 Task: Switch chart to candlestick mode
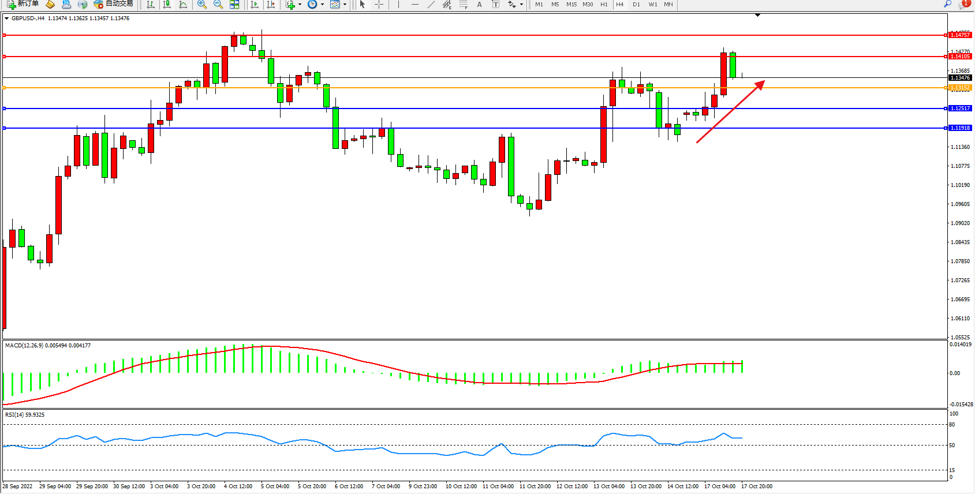[167, 4]
